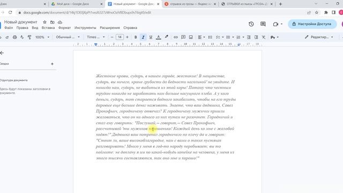Toggle the browser side panel icon

(333, 12)
